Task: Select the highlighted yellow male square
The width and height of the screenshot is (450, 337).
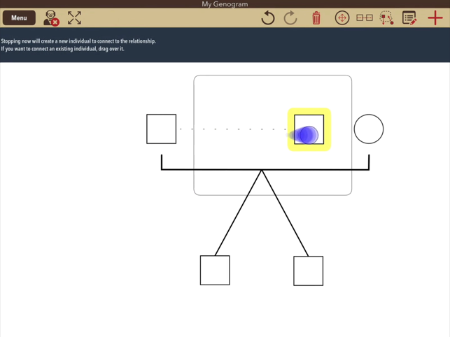Action: point(309,129)
